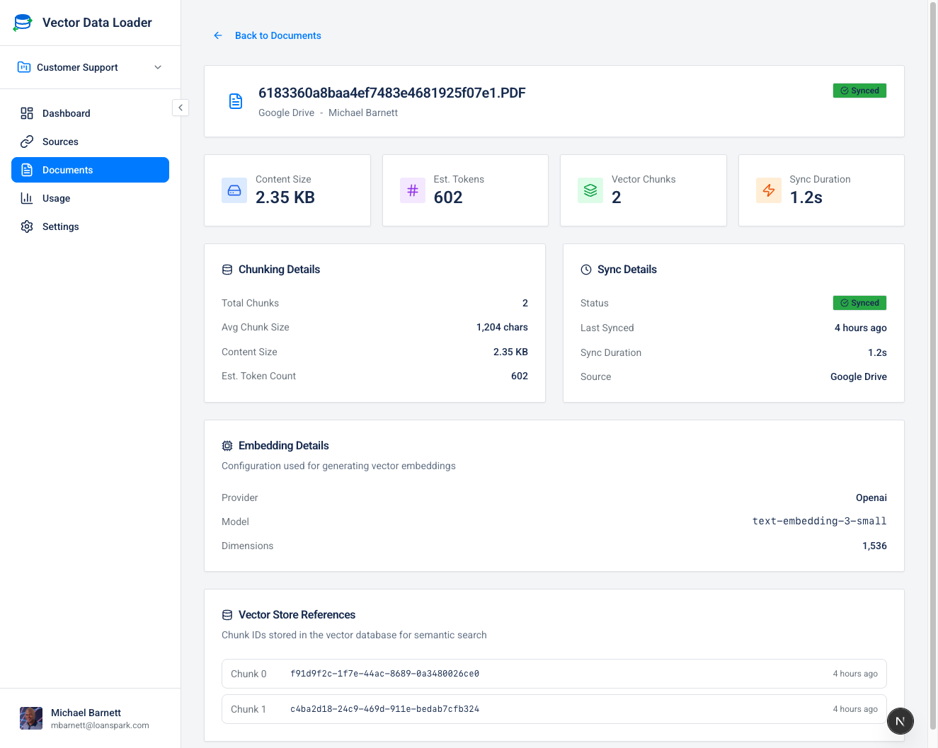938x748 pixels.
Task: Open the Documents menu item
Action: pos(90,170)
